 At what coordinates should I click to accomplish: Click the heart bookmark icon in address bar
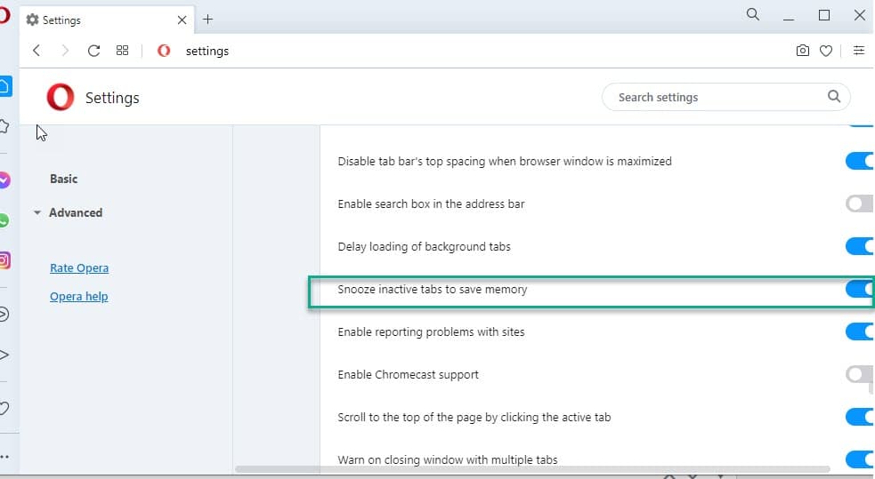point(826,51)
